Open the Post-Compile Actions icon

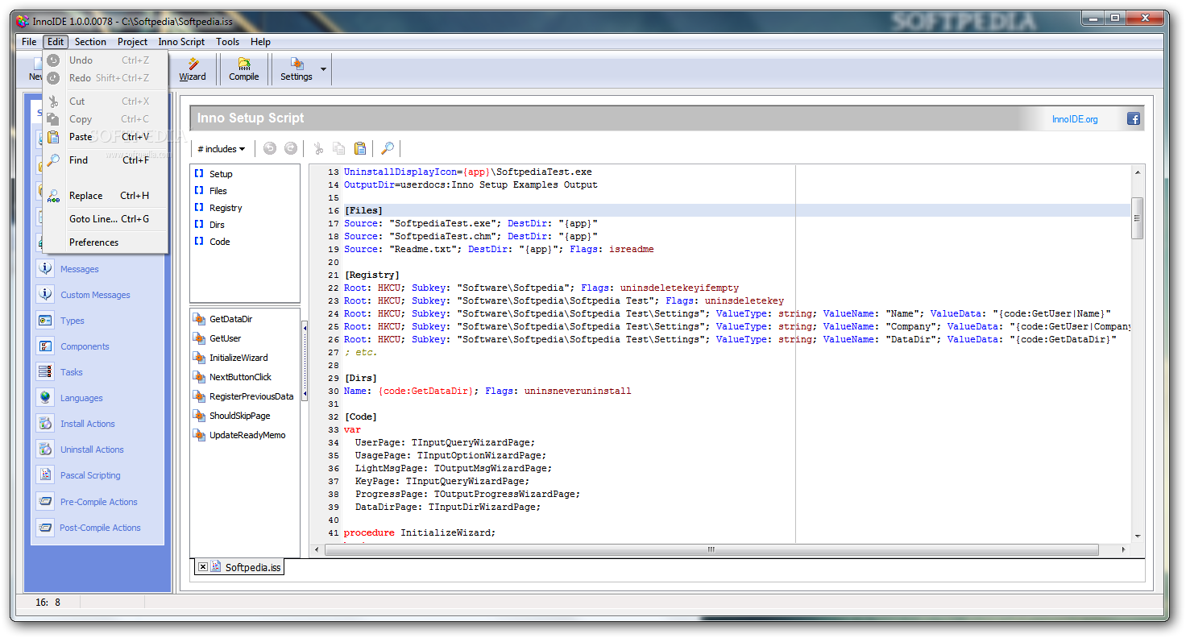[x=46, y=528]
